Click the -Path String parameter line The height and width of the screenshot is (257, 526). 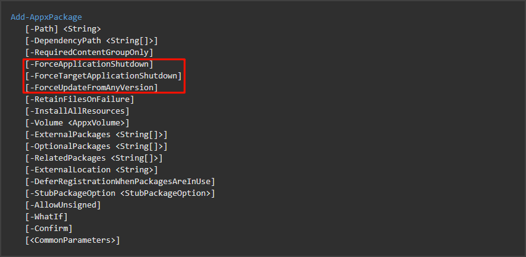point(63,29)
